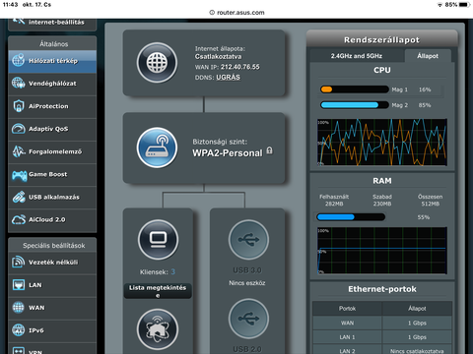Click the Kliensek count number 3
The height and width of the screenshot is (354, 473).
[x=172, y=271]
